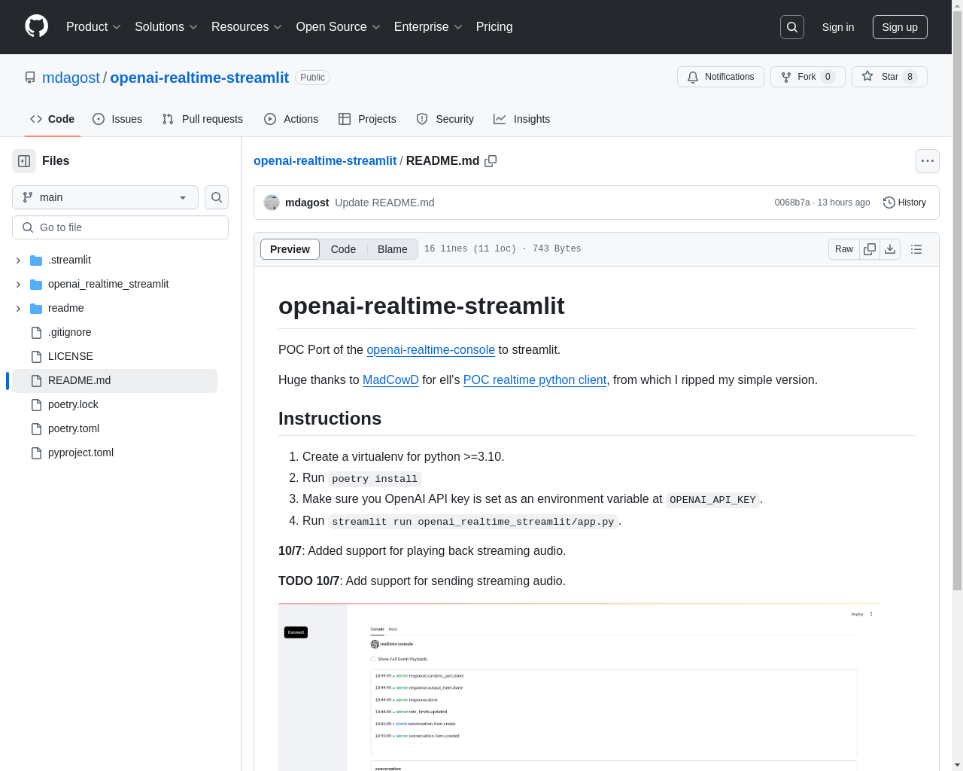Open the Enterprise menu dropdown

[x=428, y=27]
